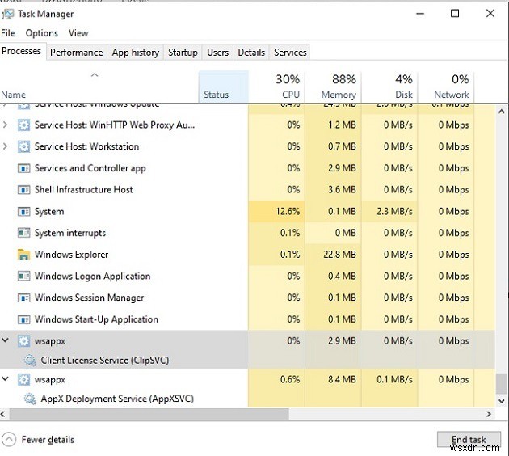Click the Fewer details circle arrow icon
This screenshot has height=456, width=509.
tap(9, 440)
